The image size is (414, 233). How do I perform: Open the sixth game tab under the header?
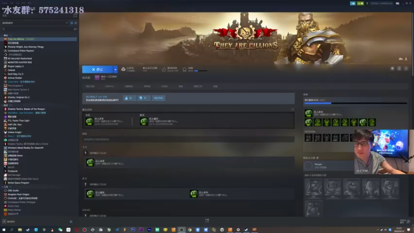coord(181,86)
